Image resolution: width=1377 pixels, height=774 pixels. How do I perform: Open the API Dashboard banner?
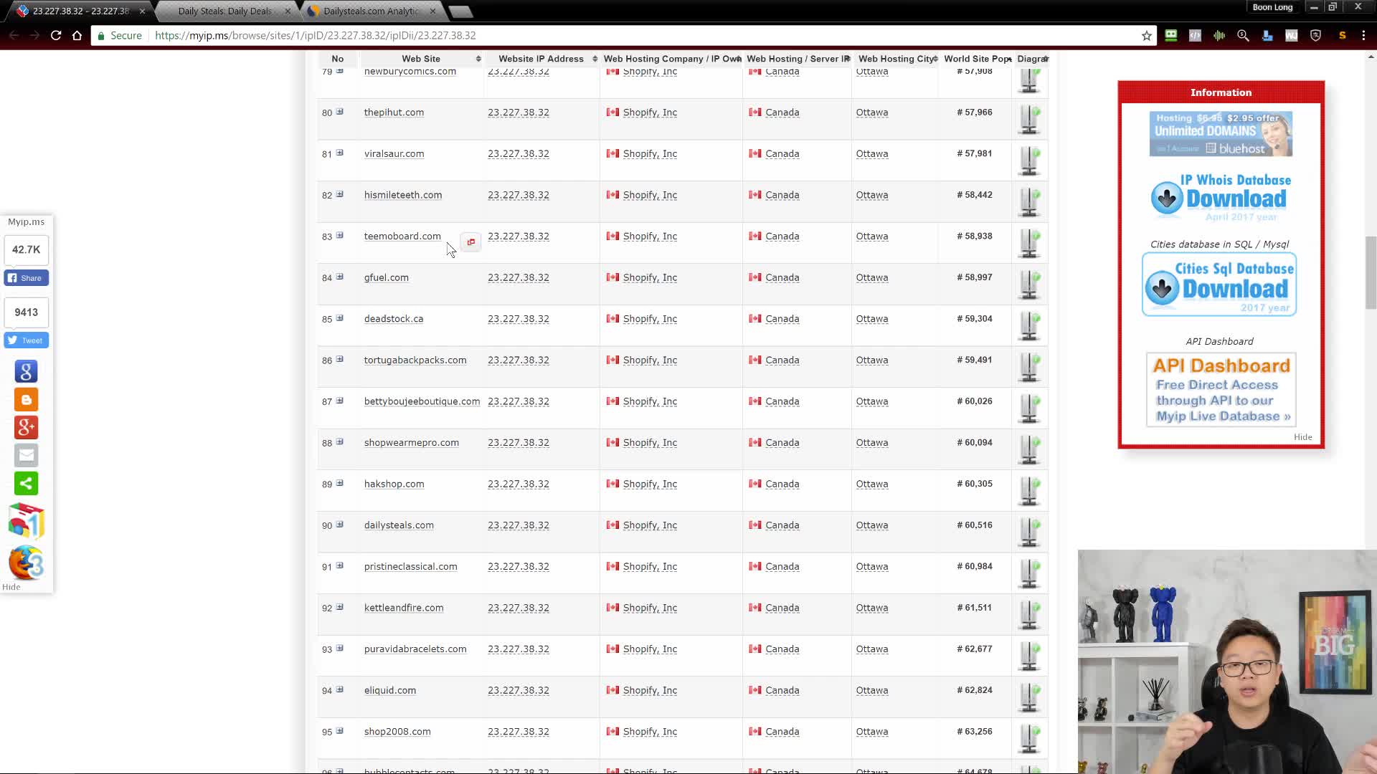point(1221,389)
